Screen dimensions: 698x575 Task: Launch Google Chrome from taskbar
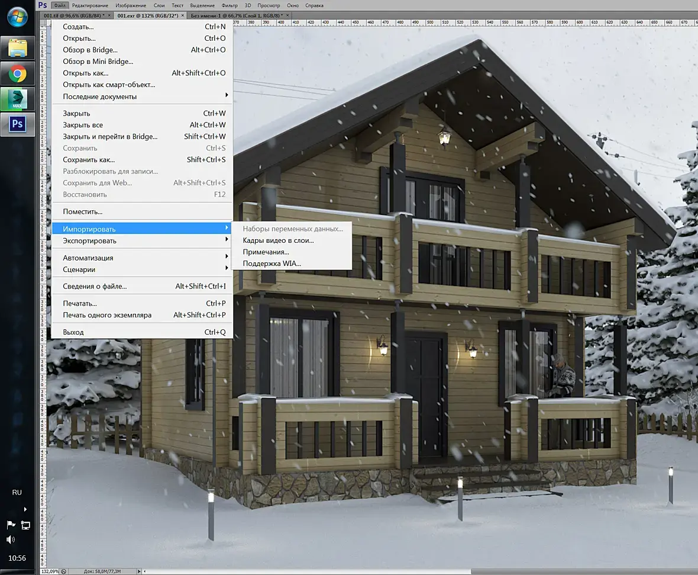(17, 73)
